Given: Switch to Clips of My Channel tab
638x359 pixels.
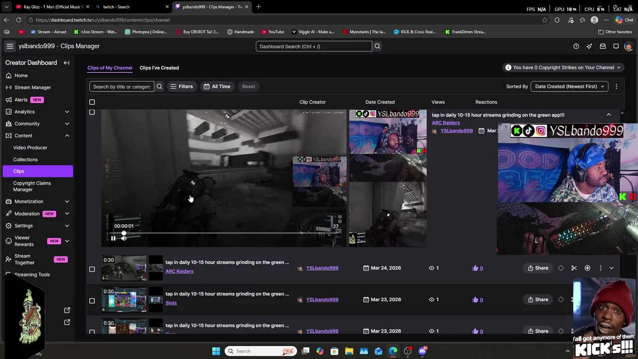Looking at the screenshot, I should pyautogui.click(x=110, y=68).
